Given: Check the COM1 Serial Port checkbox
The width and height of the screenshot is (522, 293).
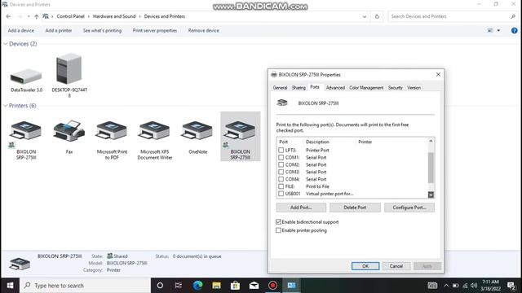Looking at the screenshot, I should click(x=281, y=157).
